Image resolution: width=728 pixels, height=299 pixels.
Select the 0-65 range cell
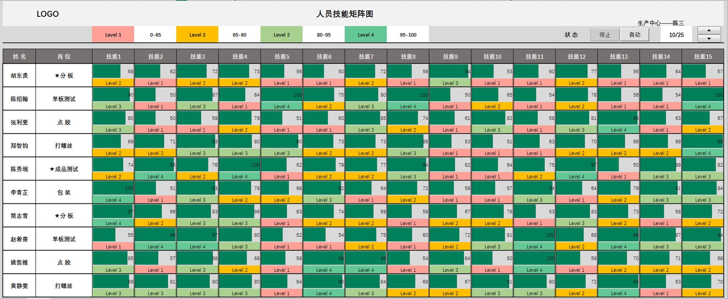[155, 35]
